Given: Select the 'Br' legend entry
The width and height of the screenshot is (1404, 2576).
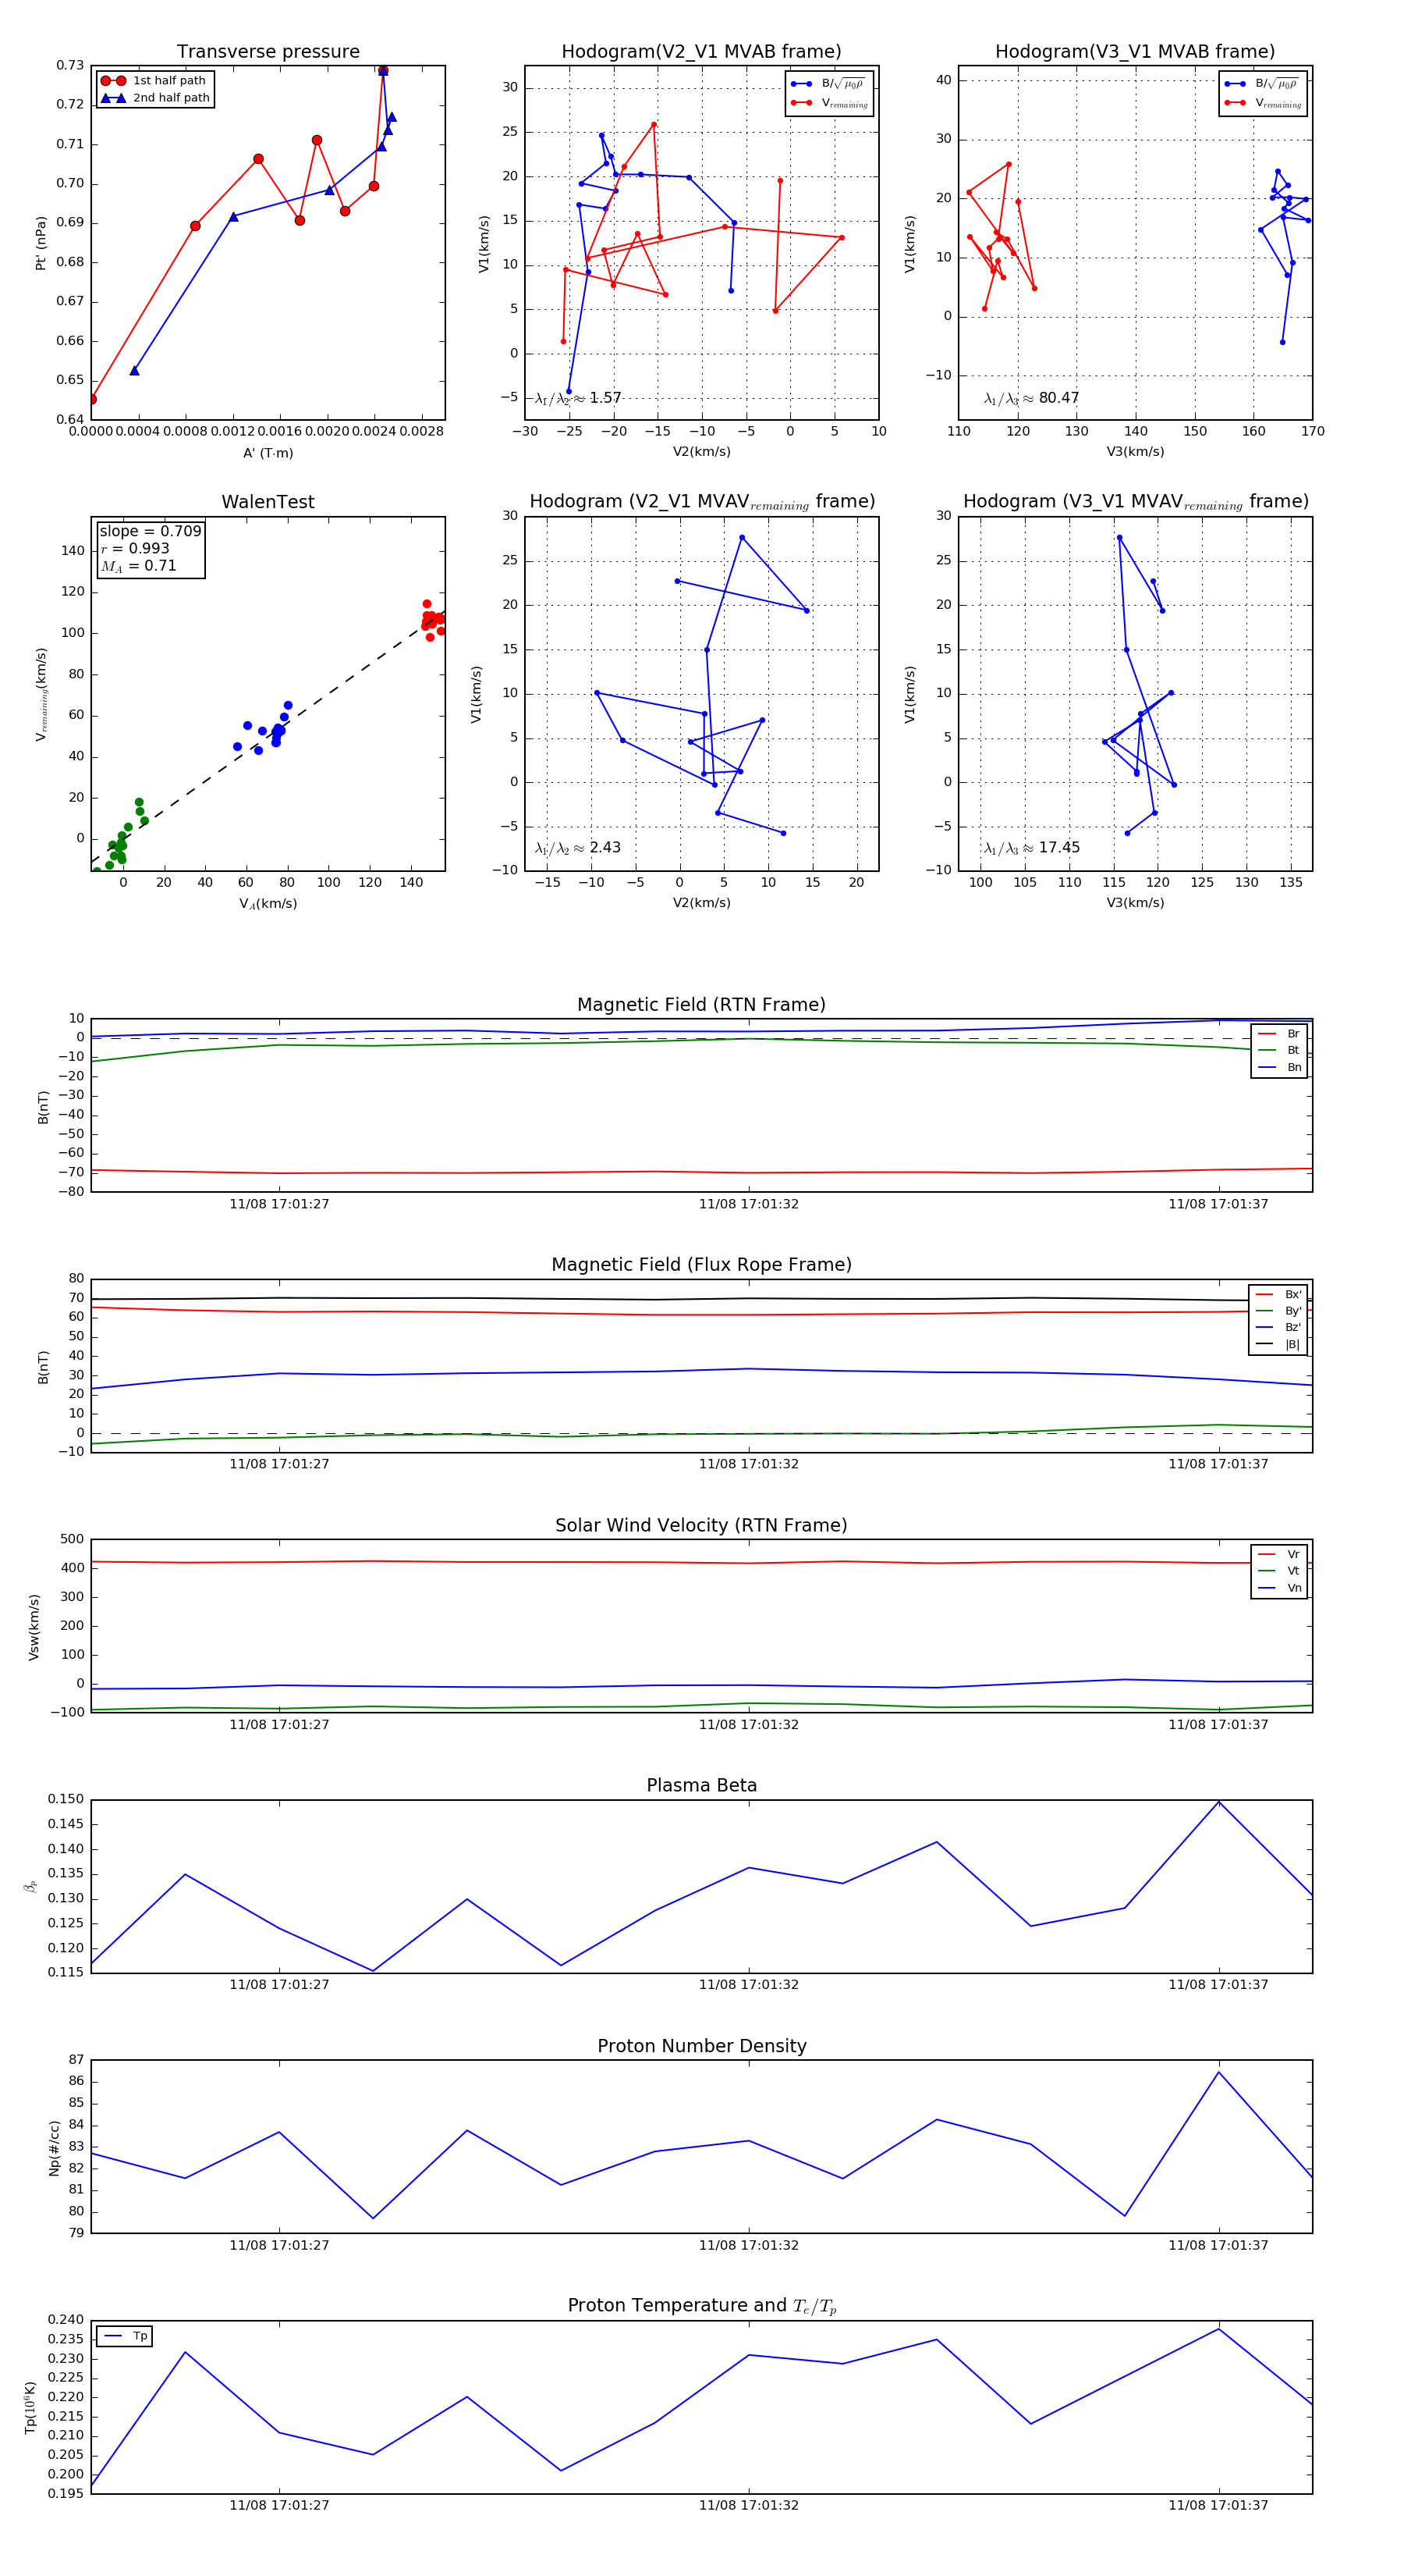Looking at the screenshot, I should click(x=1279, y=1034).
